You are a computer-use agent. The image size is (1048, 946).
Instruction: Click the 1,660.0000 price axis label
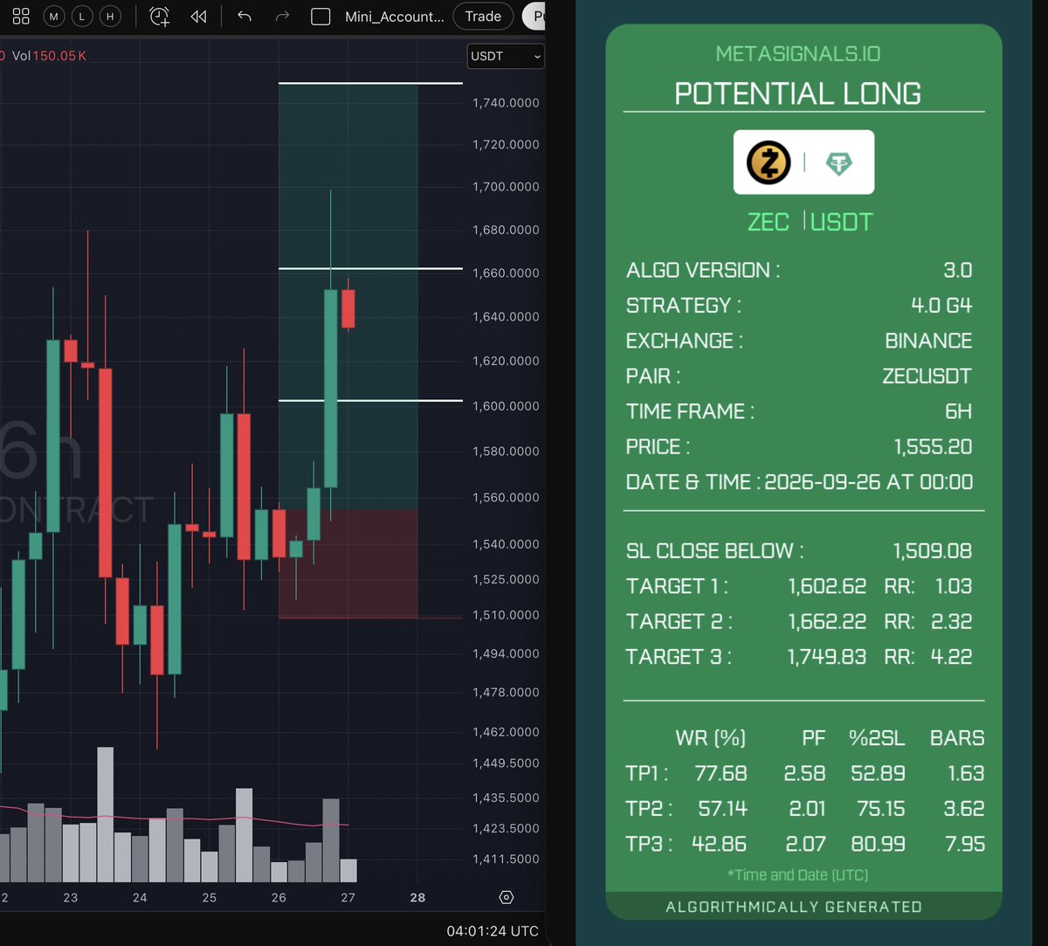pyautogui.click(x=506, y=273)
